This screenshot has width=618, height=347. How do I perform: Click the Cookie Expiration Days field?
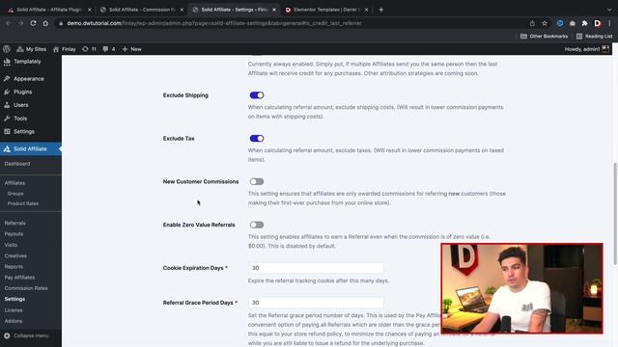[x=316, y=268]
